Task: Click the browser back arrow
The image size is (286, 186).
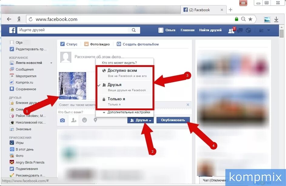Action: click(9, 19)
